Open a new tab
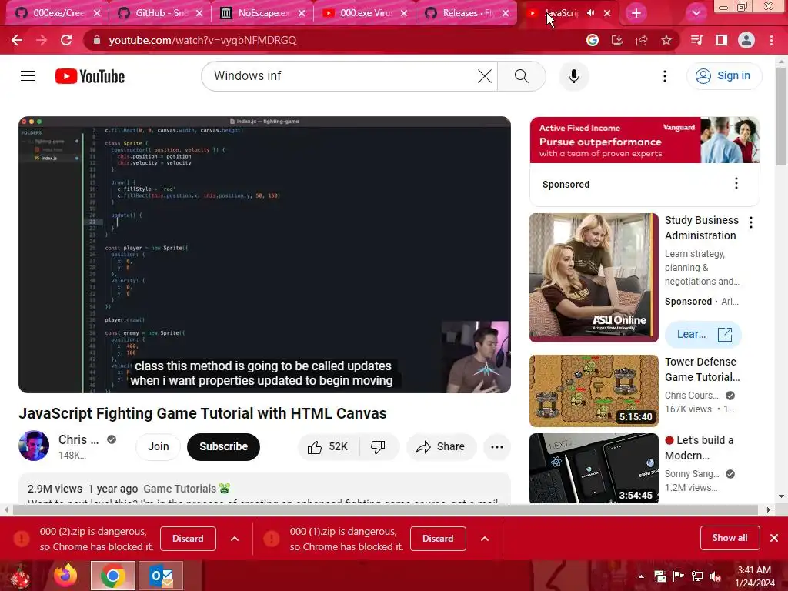 636,13
